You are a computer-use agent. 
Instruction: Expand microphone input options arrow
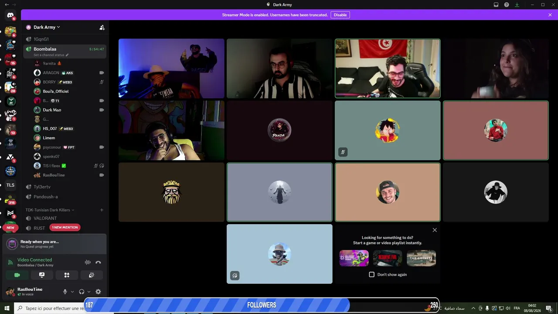point(72,292)
